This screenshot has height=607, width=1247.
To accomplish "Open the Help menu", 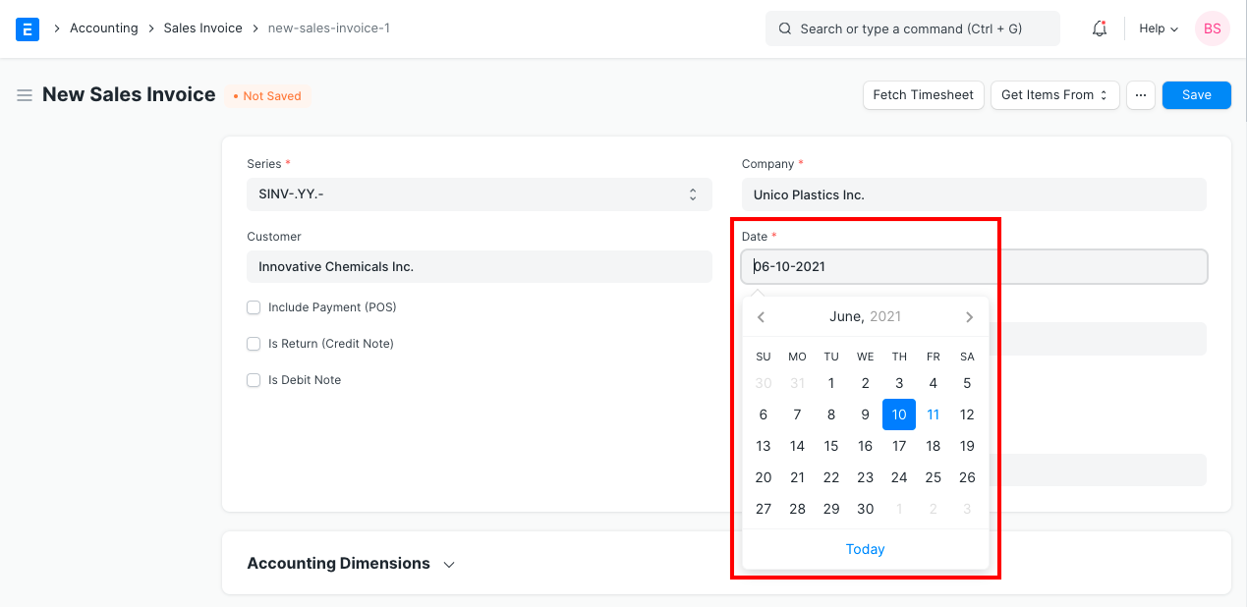I will (x=1158, y=28).
